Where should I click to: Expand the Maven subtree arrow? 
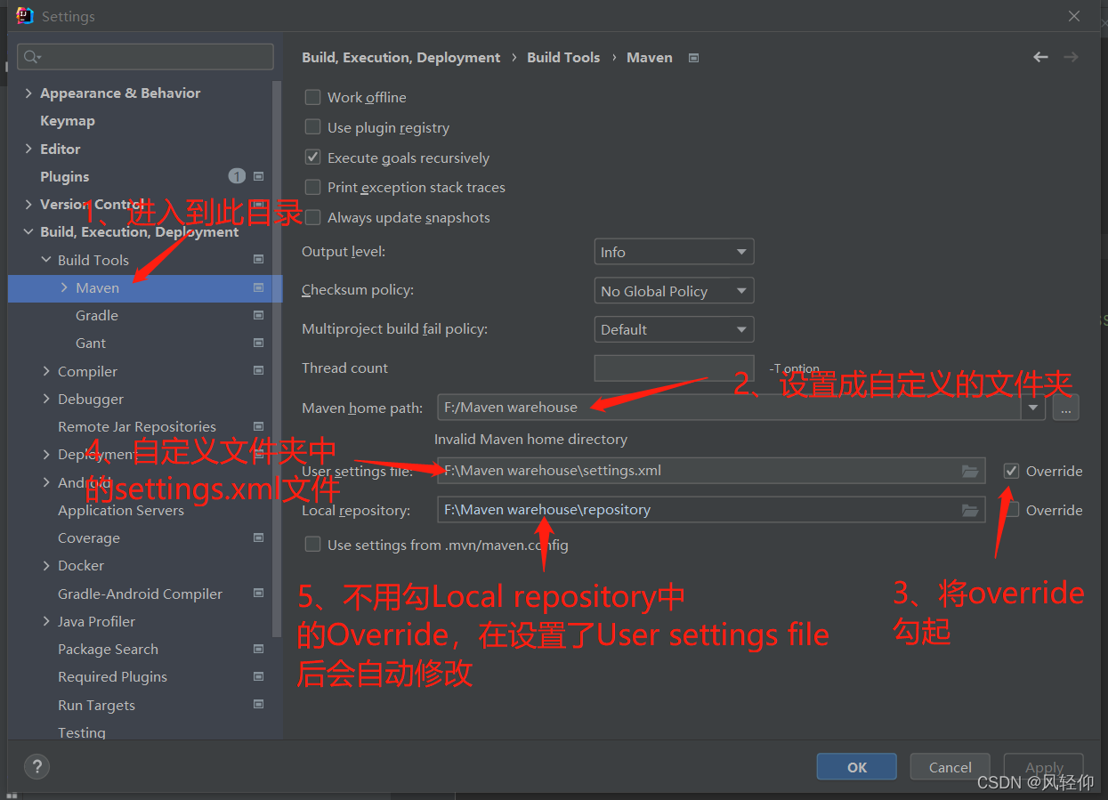click(64, 287)
